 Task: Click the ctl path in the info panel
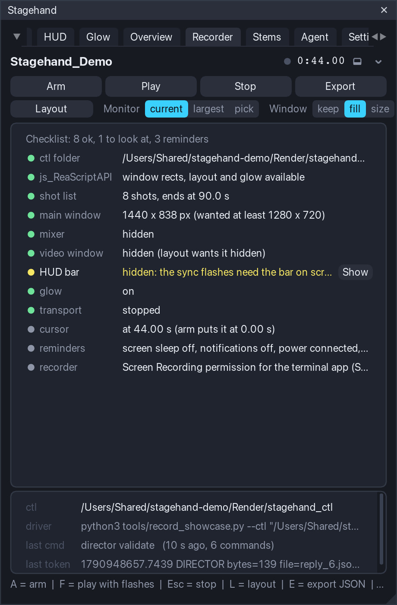[x=207, y=507]
